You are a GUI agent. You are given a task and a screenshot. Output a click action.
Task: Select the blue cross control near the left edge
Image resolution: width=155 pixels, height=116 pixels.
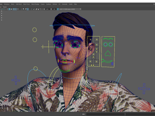[x=16, y=80]
